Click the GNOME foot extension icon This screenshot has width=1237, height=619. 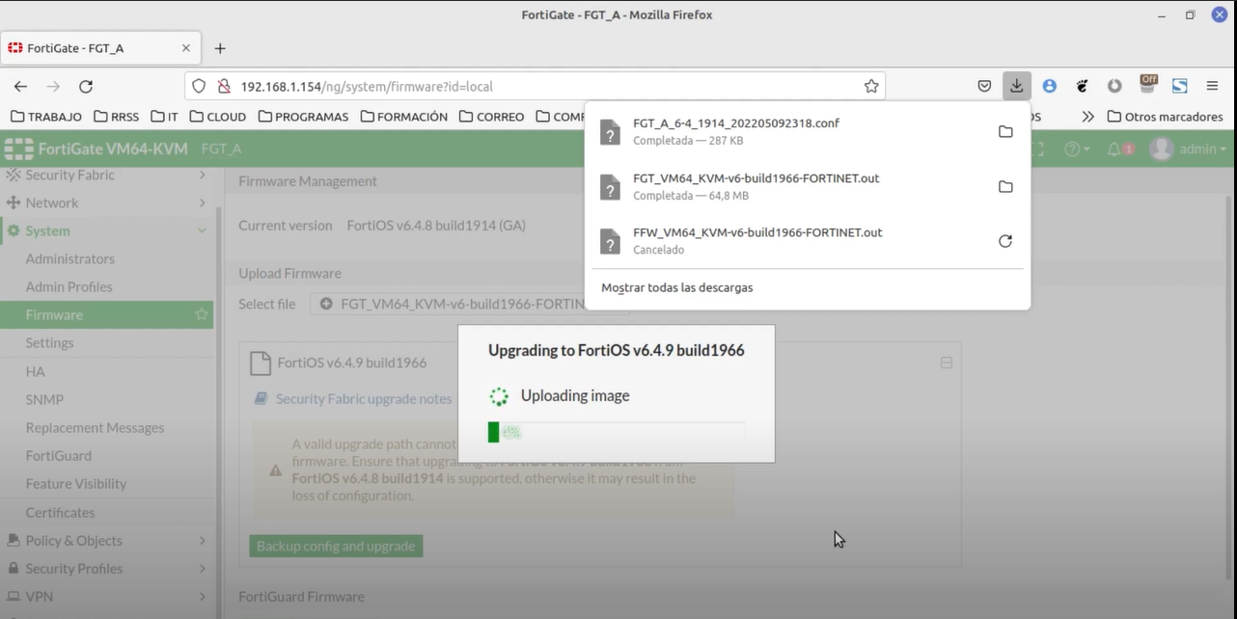[x=1083, y=86]
